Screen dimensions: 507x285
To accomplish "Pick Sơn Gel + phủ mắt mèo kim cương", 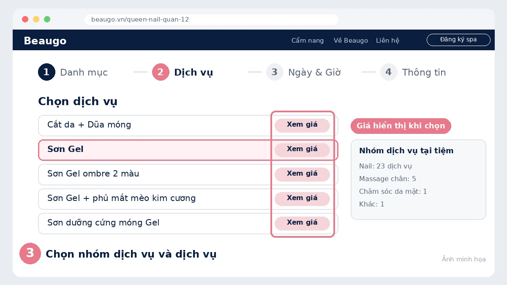I will point(188,199).
